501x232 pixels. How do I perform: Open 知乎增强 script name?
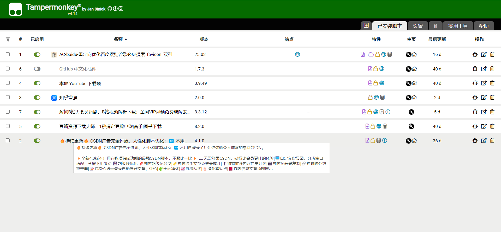pos(68,98)
